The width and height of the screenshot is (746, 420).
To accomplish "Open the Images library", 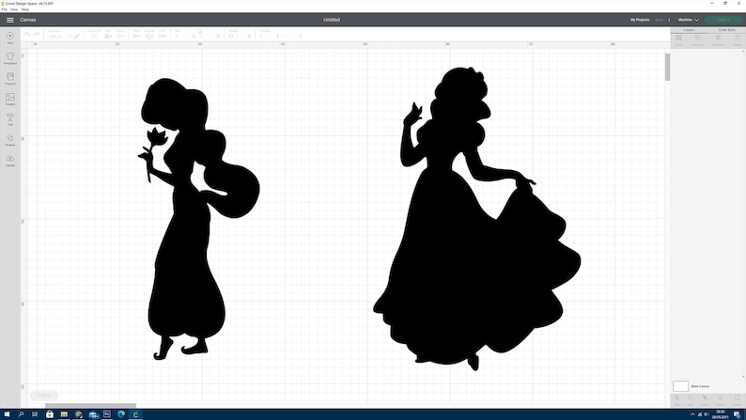I will tap(10, 98).
